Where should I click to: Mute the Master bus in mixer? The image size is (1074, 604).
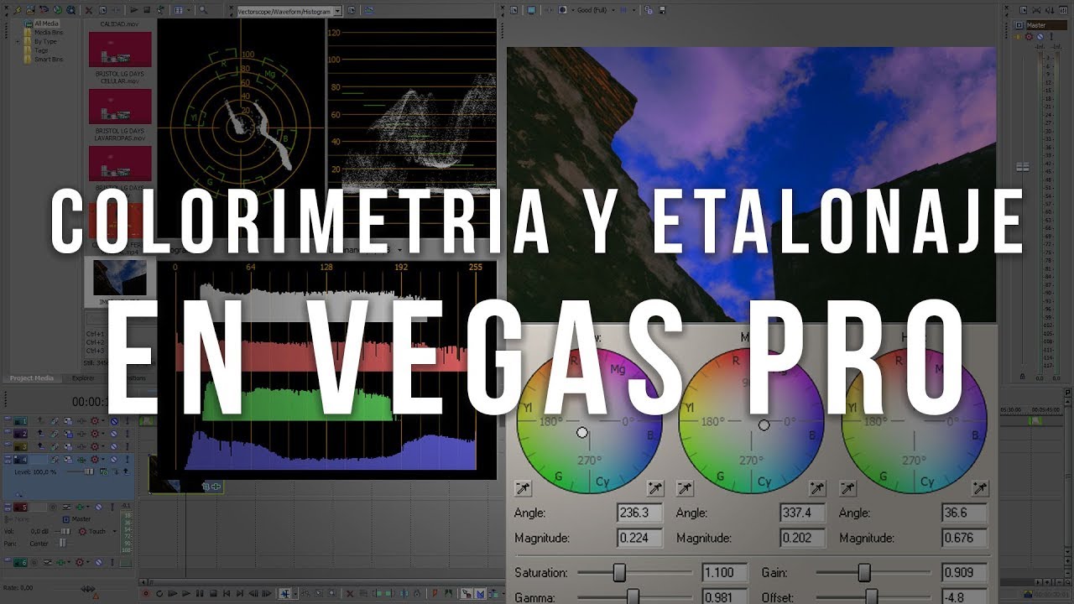1041,37
